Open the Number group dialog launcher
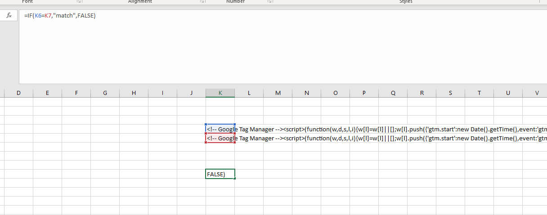547x215 pixels. pyautogui.click(x=269, y=2)
